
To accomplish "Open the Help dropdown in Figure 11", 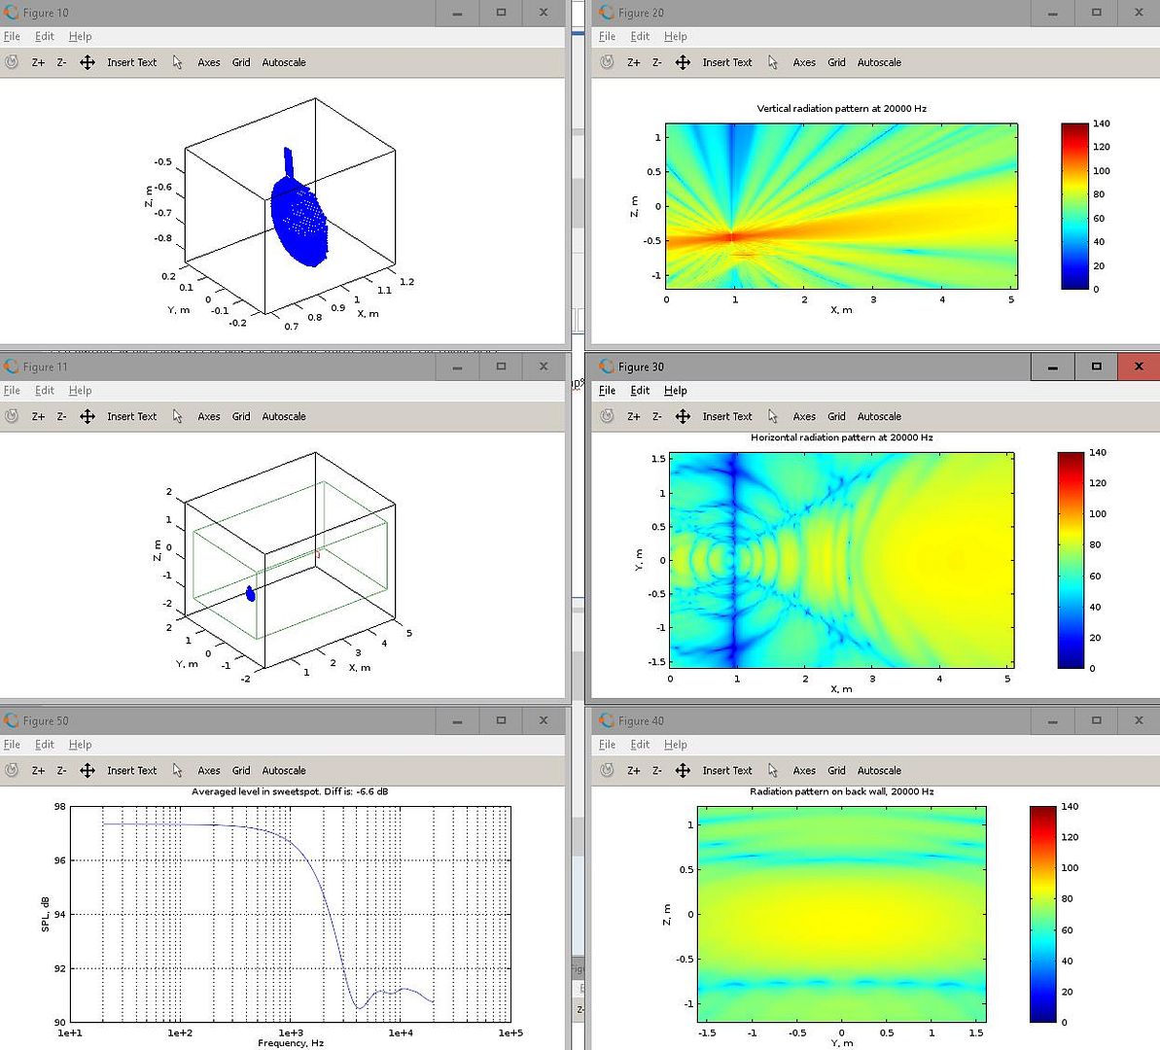I will point(80,390).
